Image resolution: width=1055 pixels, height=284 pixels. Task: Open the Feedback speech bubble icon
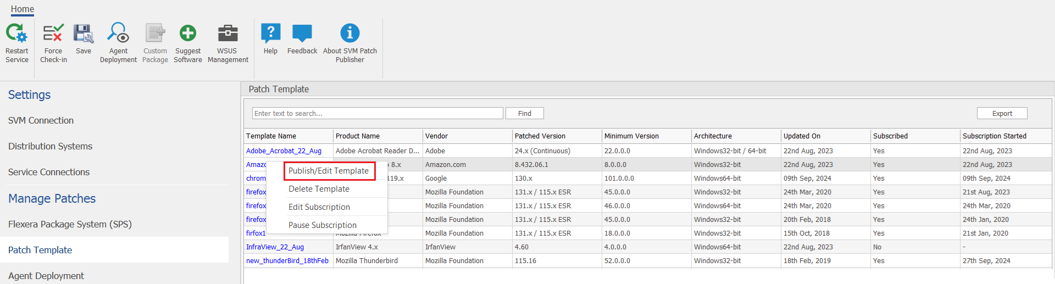(x=302, y=33)
